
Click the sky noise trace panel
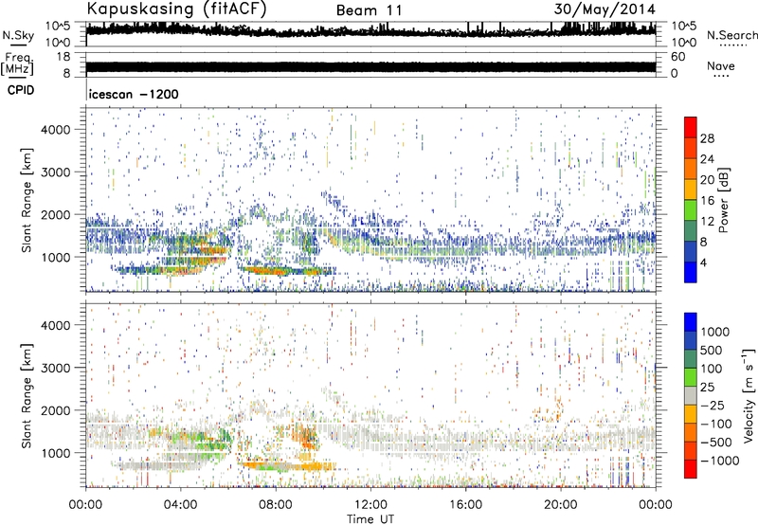[x=370, y=34]
